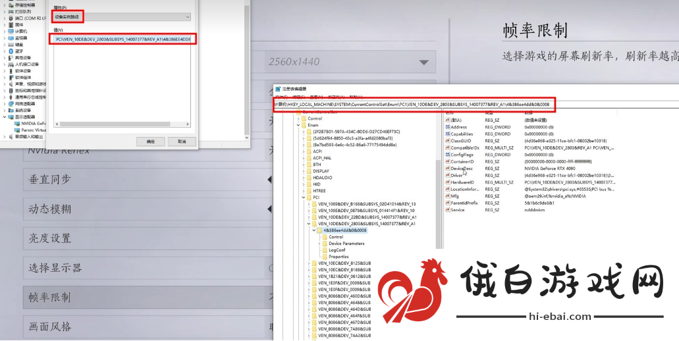Open the 文件(F) menu in Registry Editor
Image resolution: width=679 pixels, height=341 pixels.
pos(282,97)
